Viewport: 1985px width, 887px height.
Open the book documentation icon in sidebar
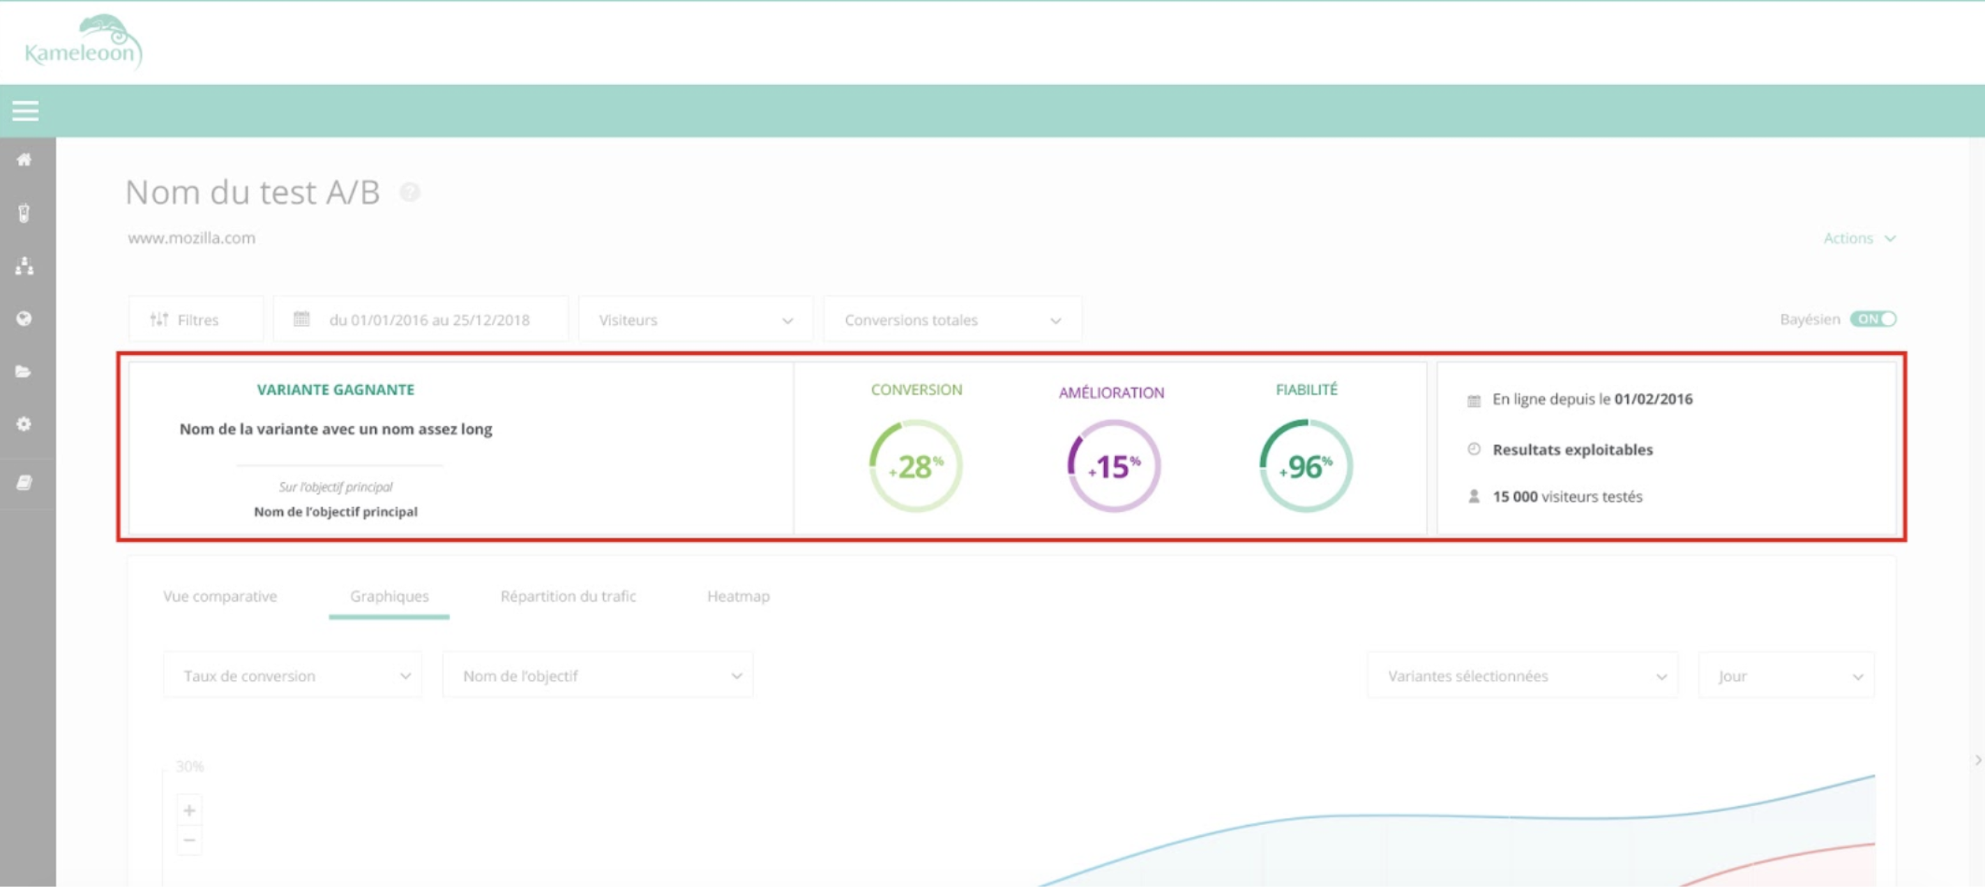click(x=24, y=483)
